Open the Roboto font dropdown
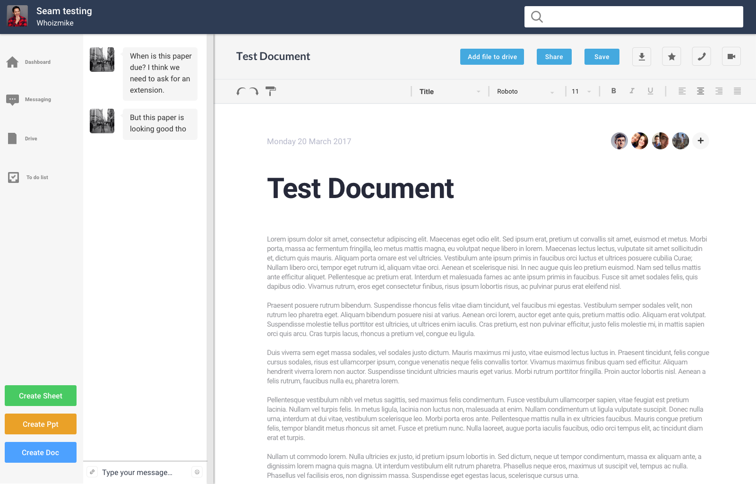 (x=525, y=92)
